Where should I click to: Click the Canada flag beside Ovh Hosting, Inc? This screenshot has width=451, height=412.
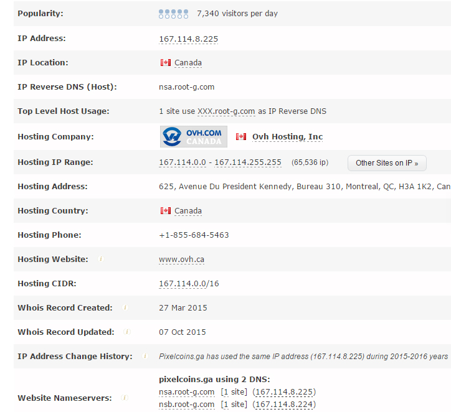tap(240, 137)
